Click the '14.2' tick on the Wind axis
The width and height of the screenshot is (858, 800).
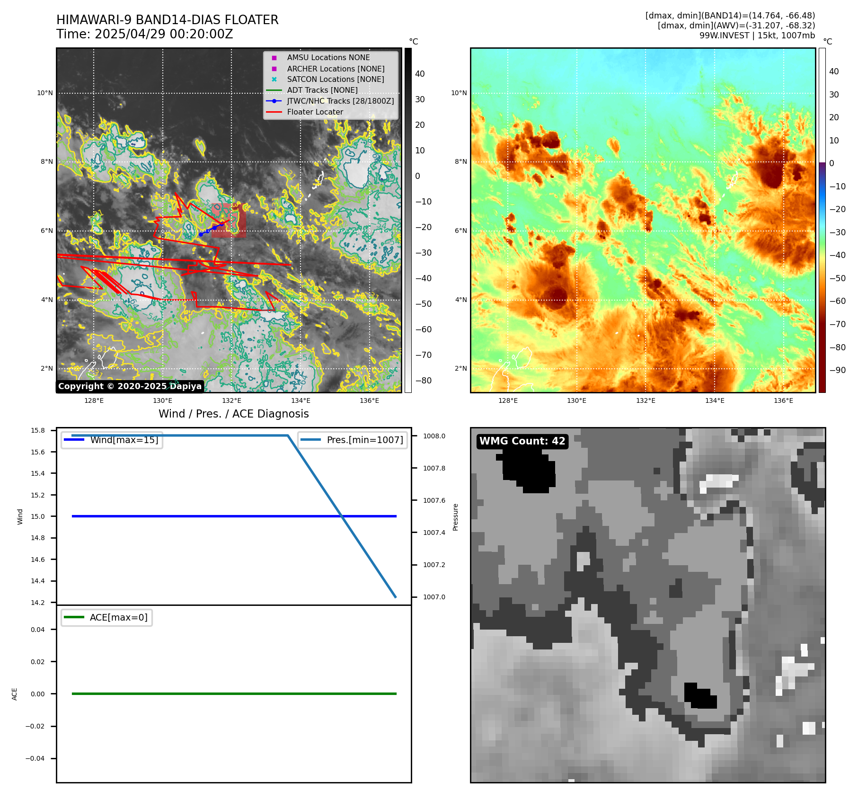pos(38,603)
